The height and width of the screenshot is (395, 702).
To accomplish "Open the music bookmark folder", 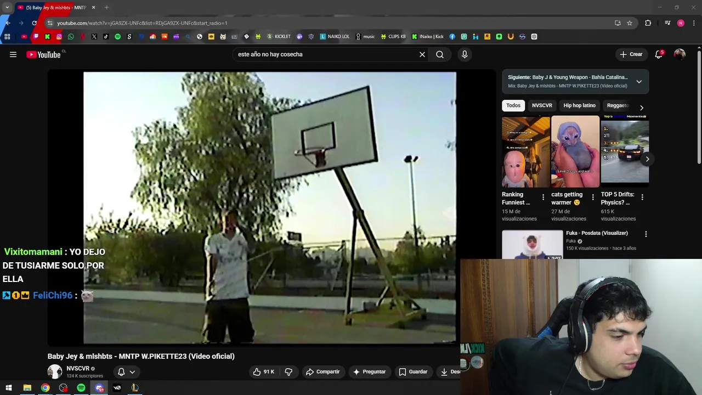I will (x=365, y=37).
